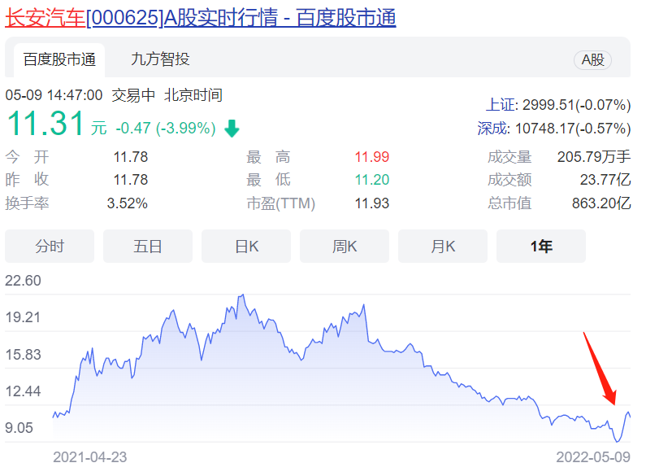Click the y-axis label 22.60

click(x=23, y=281)
